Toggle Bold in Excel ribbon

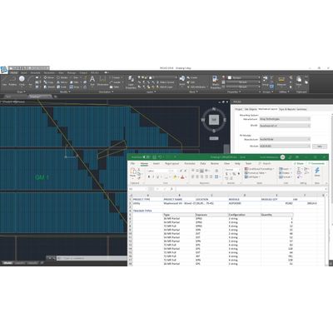coord(148,176)
